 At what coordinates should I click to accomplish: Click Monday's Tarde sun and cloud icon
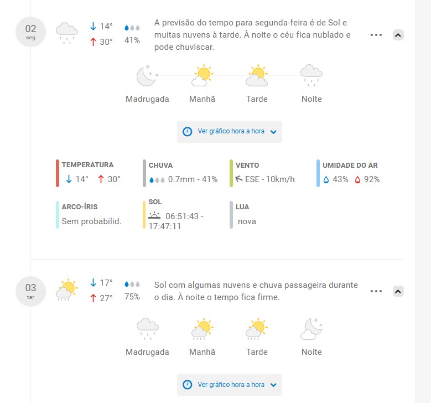click(257, 76)
